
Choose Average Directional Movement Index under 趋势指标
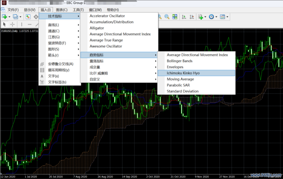[x=196, y=55]
